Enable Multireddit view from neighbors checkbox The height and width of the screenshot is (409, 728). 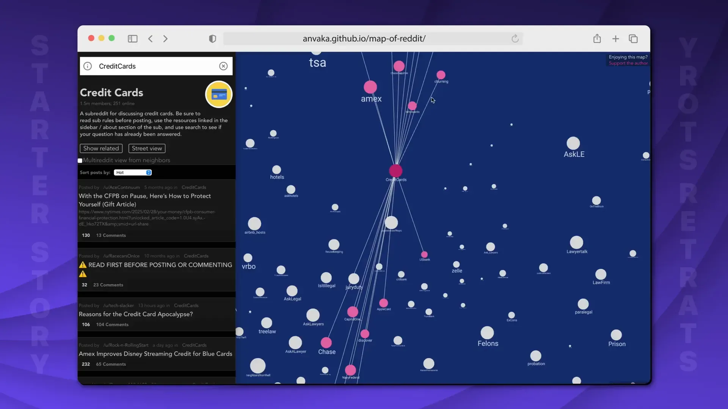point(80,161)
